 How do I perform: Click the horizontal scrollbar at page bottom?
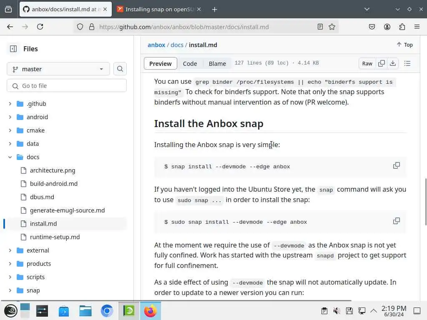pos(176,301)
